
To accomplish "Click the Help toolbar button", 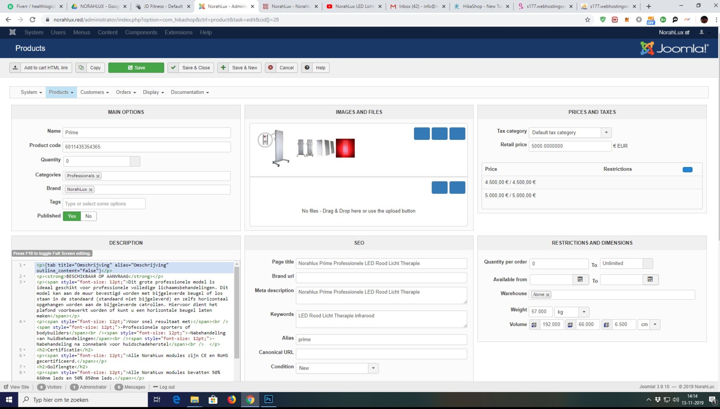I will (315, 68).
